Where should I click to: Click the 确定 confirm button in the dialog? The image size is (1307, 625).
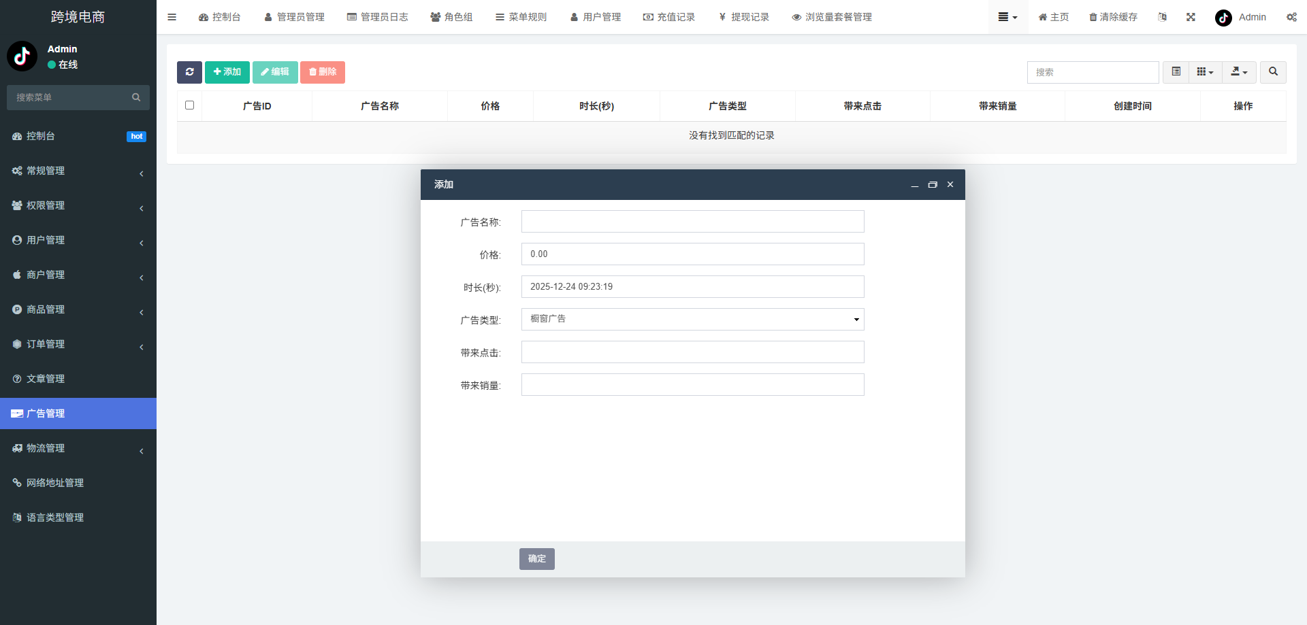point(536,558)
